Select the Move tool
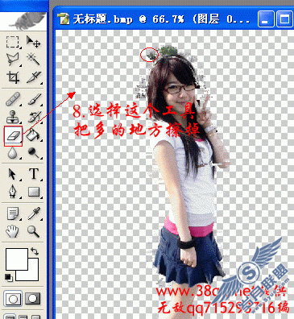Screen dimensions: 294x319 (x=33, y=42)
